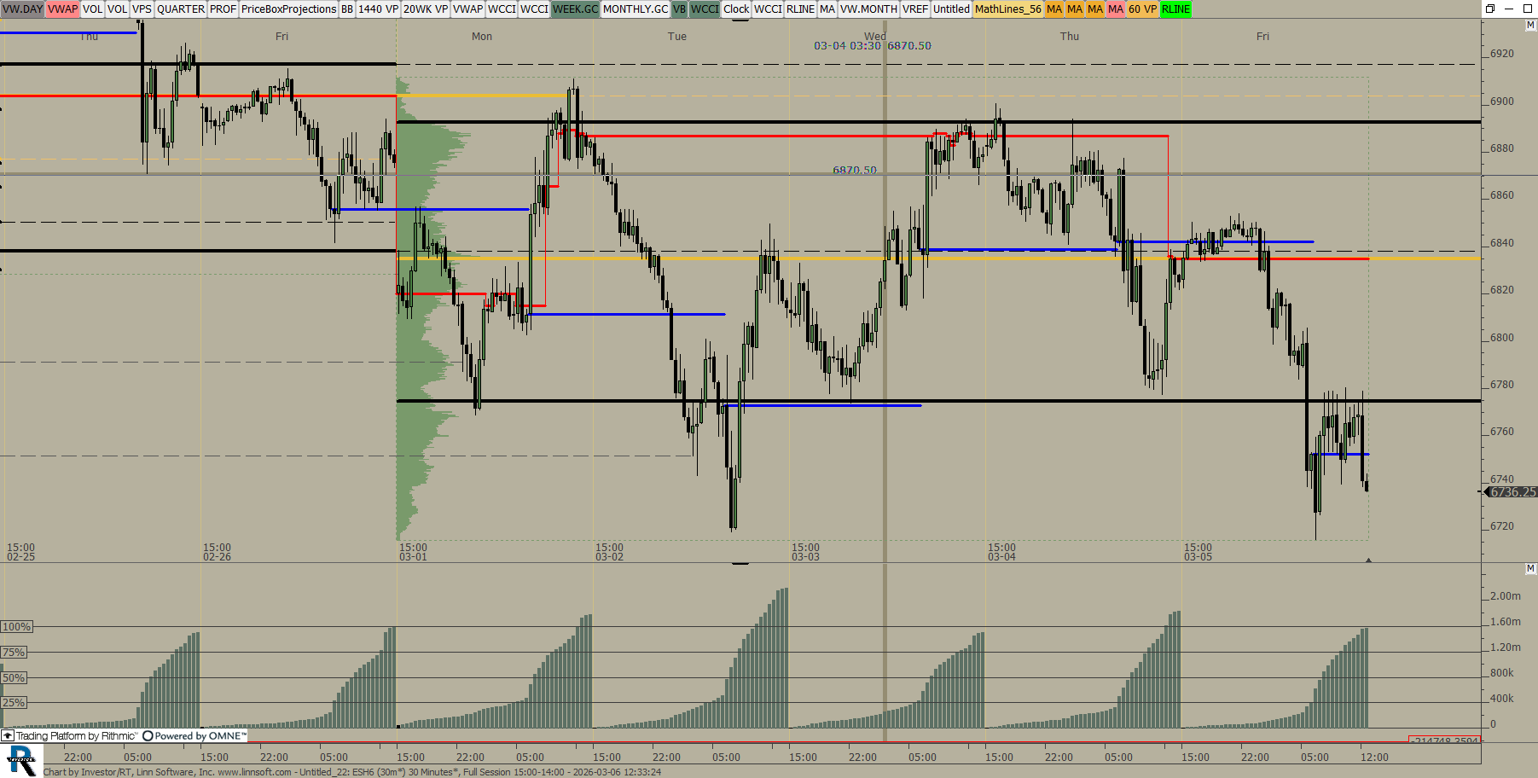Select the MONTHLY.GC toolbar button
The image size is (1538, 778).
tap(635, 9)
